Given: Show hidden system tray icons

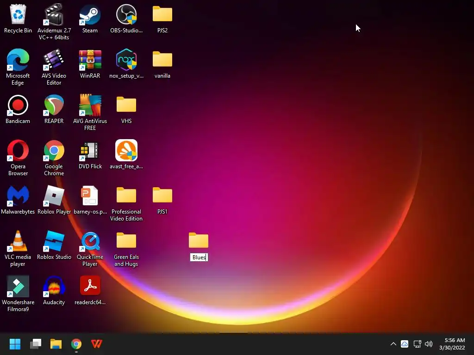Looking at the screenshot, I should (x=393, y=344).
